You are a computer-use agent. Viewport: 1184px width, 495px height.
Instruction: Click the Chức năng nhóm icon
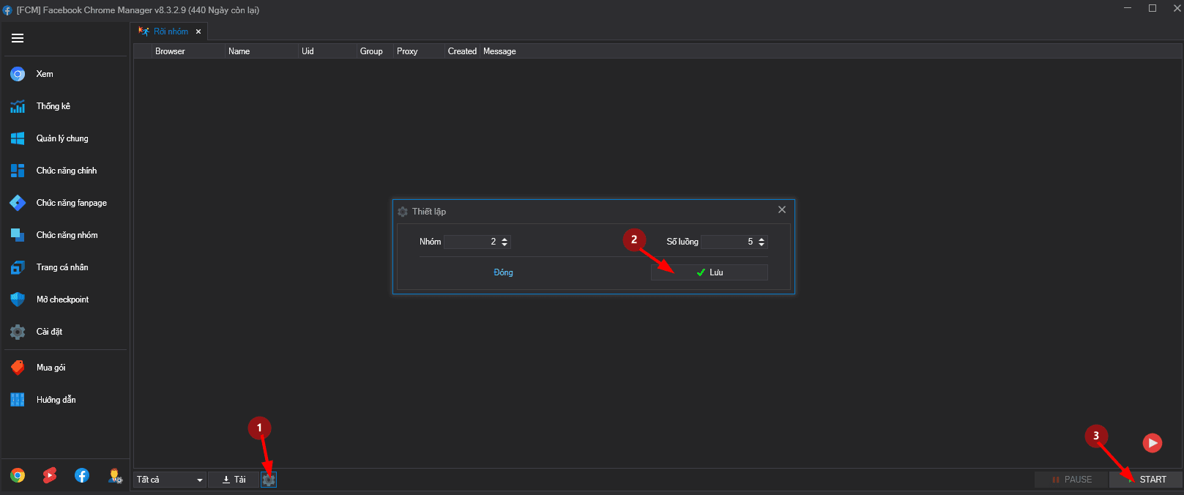coord(18,235)
